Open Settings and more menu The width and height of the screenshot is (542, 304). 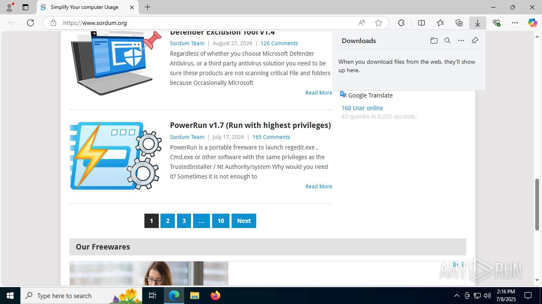[515, 23]
